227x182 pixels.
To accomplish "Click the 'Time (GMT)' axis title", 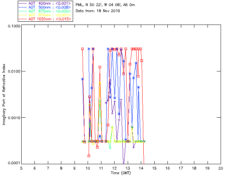I will coord(121,173).
